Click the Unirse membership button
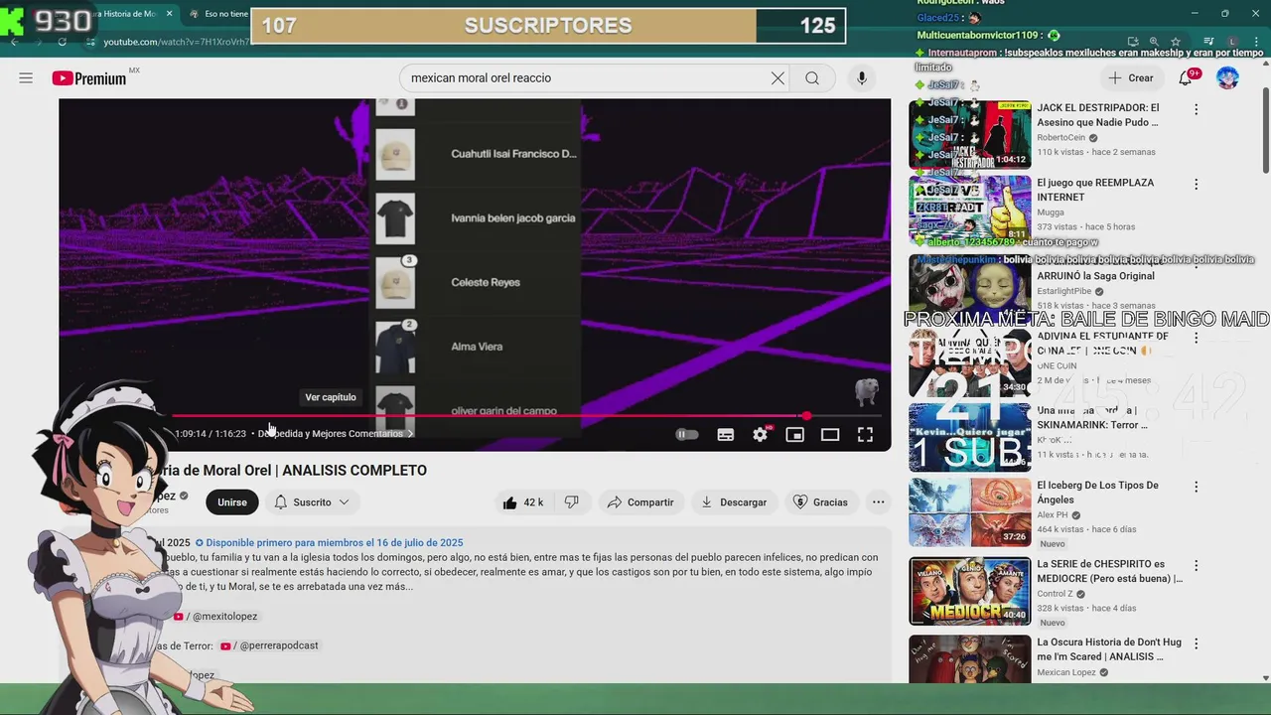Image resolution: width=1271 pixels, height=715 pixels. tap(232, 502)
